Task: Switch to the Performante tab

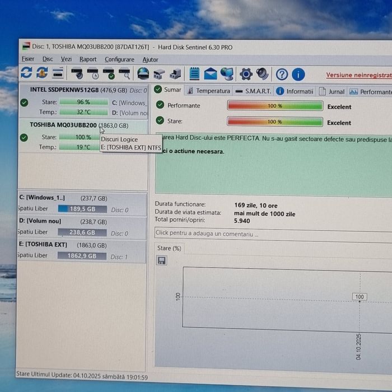Action: [x=370, y=92]
